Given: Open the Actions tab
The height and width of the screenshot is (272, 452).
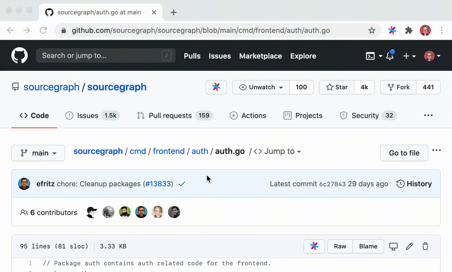Looking at the screenshot, I should tap(248, 115).
